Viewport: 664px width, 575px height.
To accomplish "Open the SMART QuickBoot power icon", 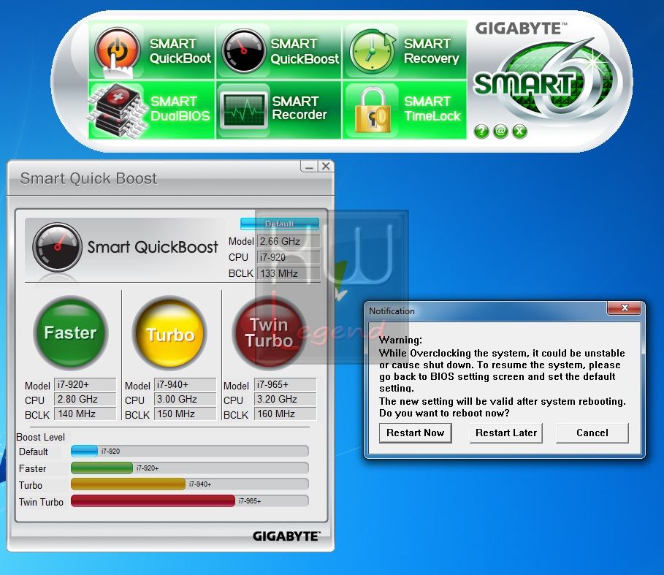I will point(118,52).
